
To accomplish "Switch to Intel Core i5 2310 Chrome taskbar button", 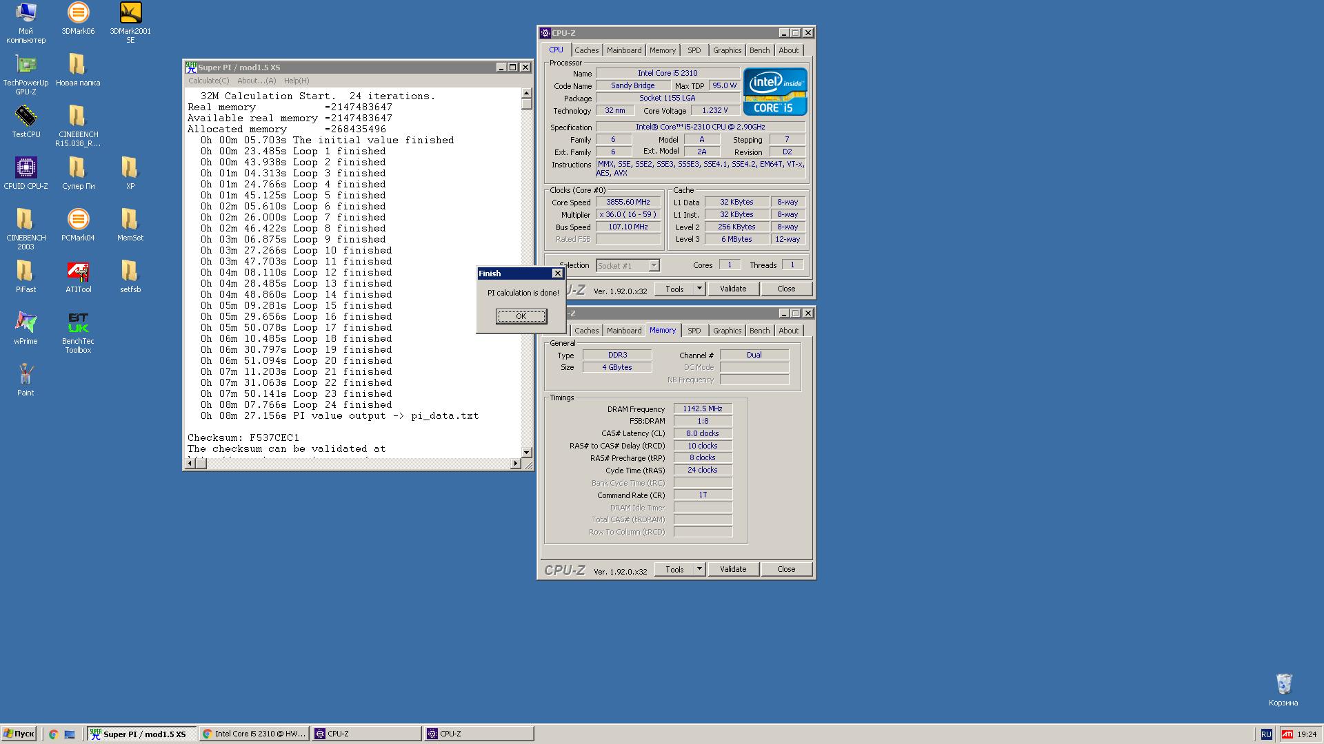I will [x=254, y=734].
